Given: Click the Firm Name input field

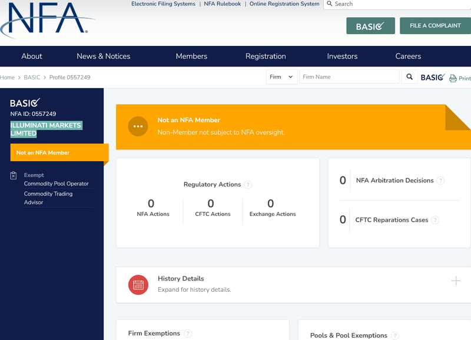Looking at the screenshot, I should click(x=349, y=77).
